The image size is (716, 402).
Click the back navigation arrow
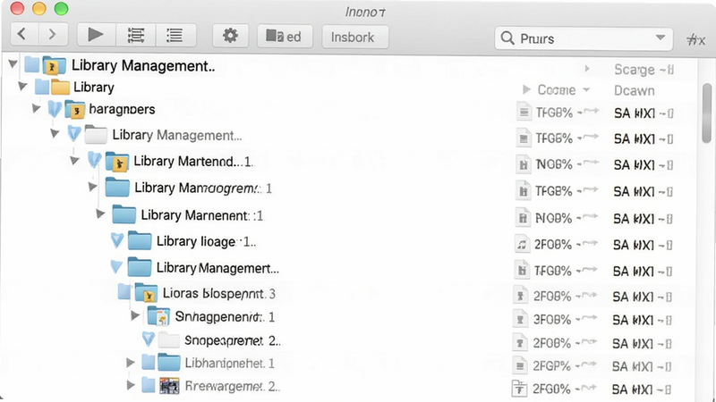21,34
